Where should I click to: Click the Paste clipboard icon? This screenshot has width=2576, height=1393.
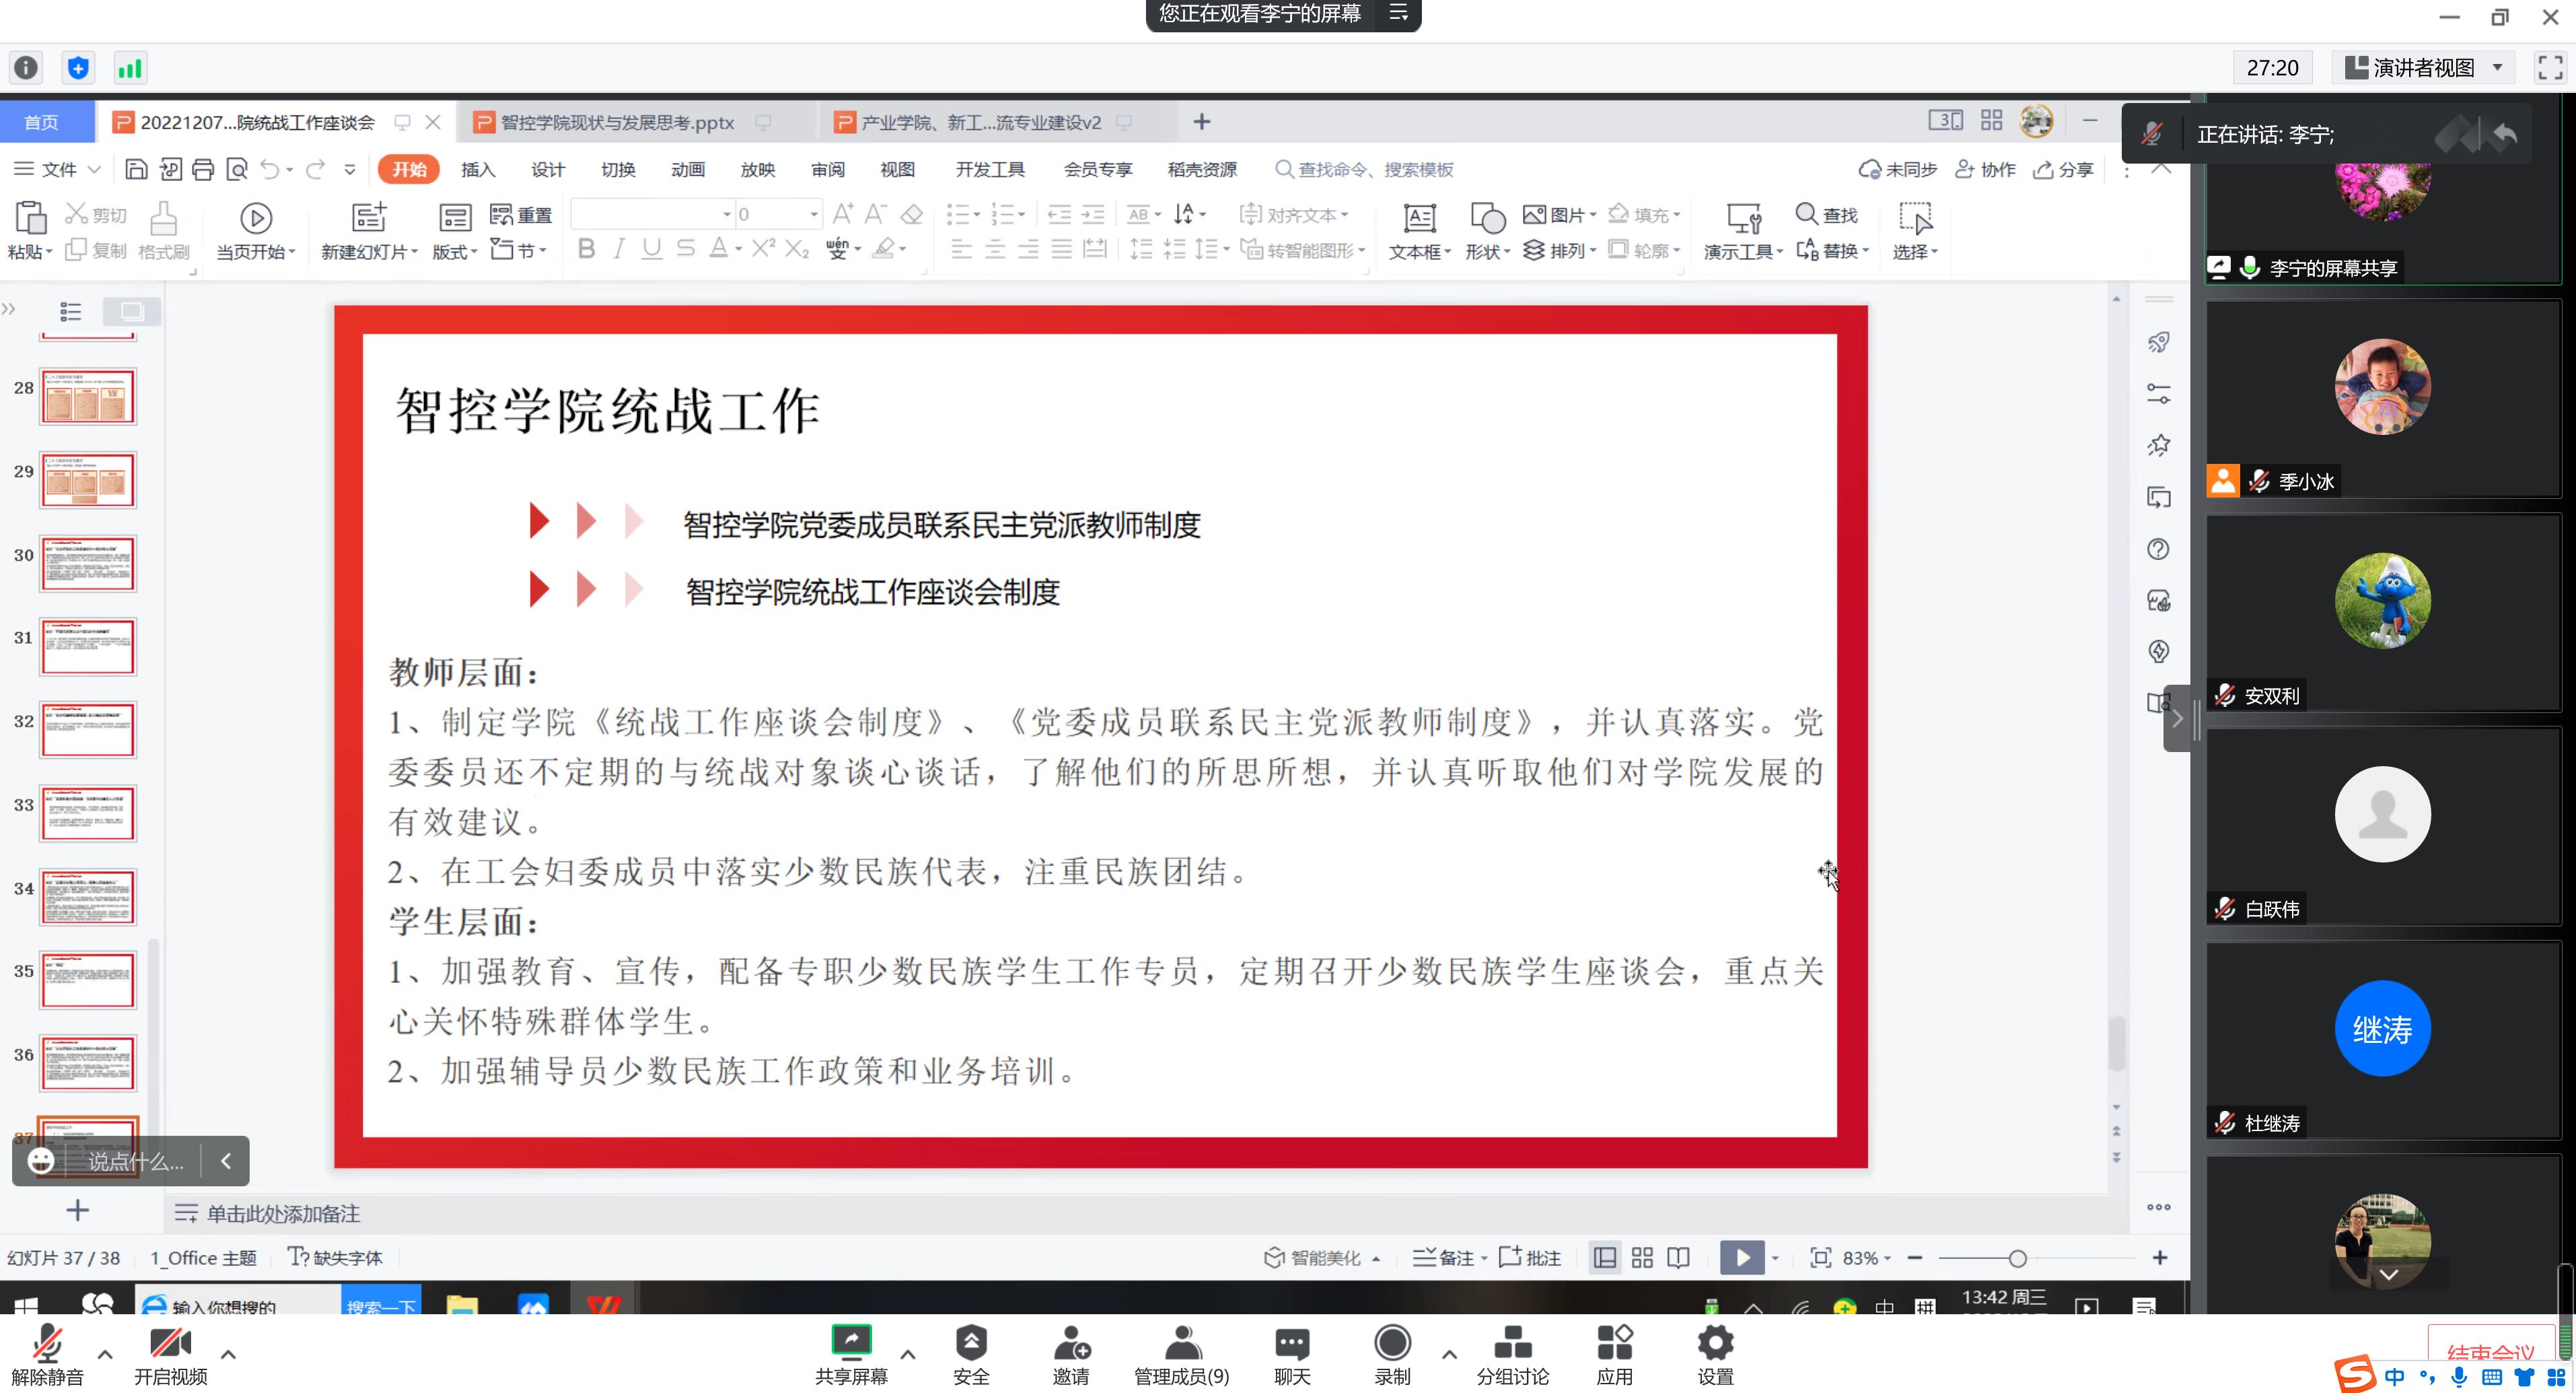[30, 217]
